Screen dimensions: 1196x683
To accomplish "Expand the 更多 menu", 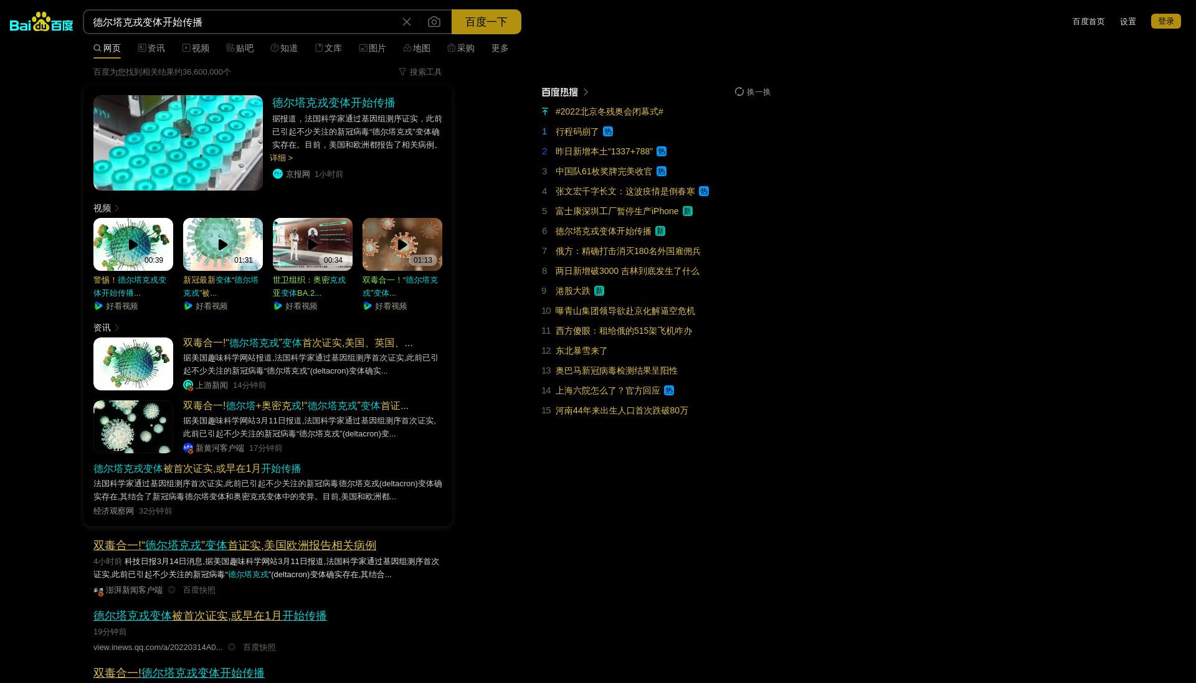I will (500, 48).
